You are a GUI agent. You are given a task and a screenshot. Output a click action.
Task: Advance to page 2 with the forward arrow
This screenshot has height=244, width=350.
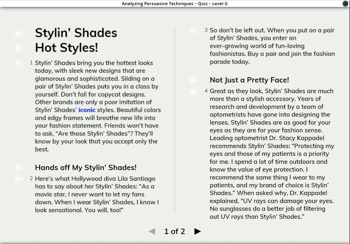coord(198,231)
